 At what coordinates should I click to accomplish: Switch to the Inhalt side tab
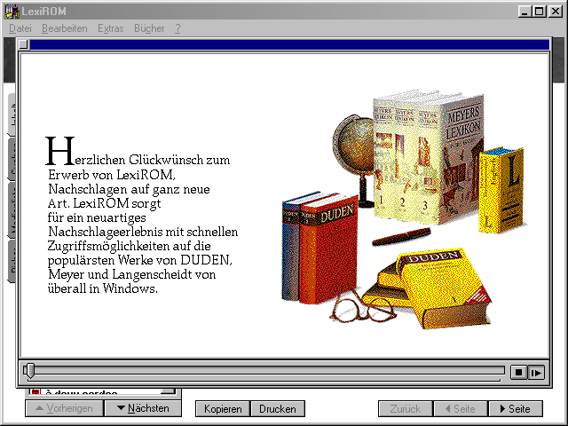pos(12,114)
